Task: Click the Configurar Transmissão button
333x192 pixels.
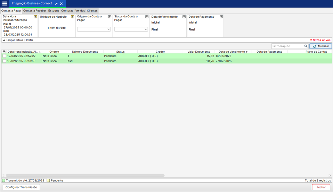Action: (21, 187)
